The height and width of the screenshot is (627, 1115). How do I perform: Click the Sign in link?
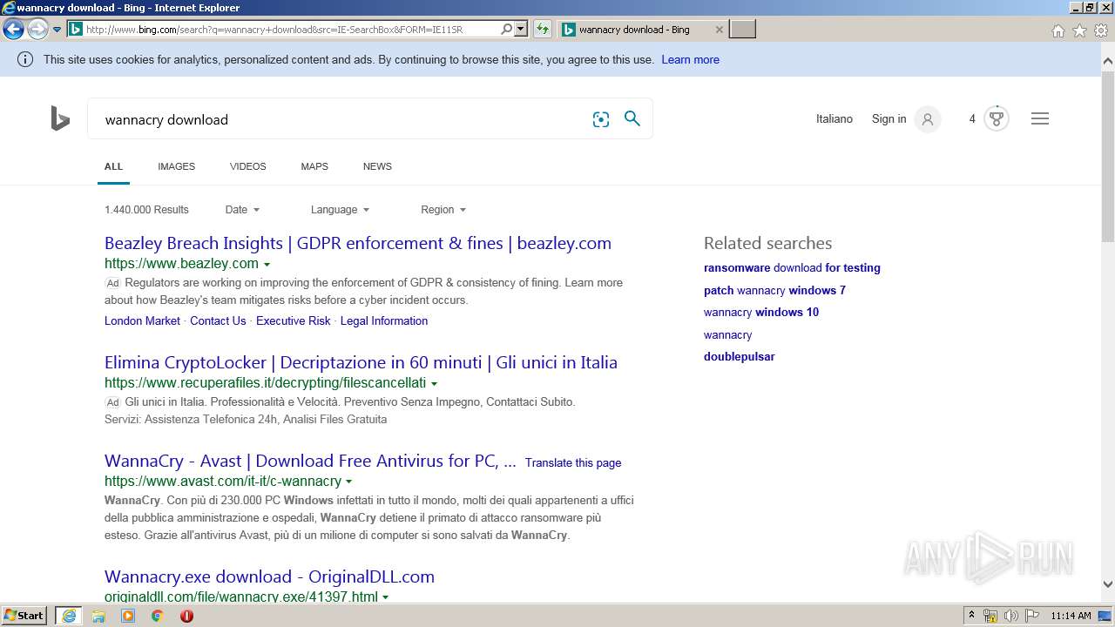point(889,118)
